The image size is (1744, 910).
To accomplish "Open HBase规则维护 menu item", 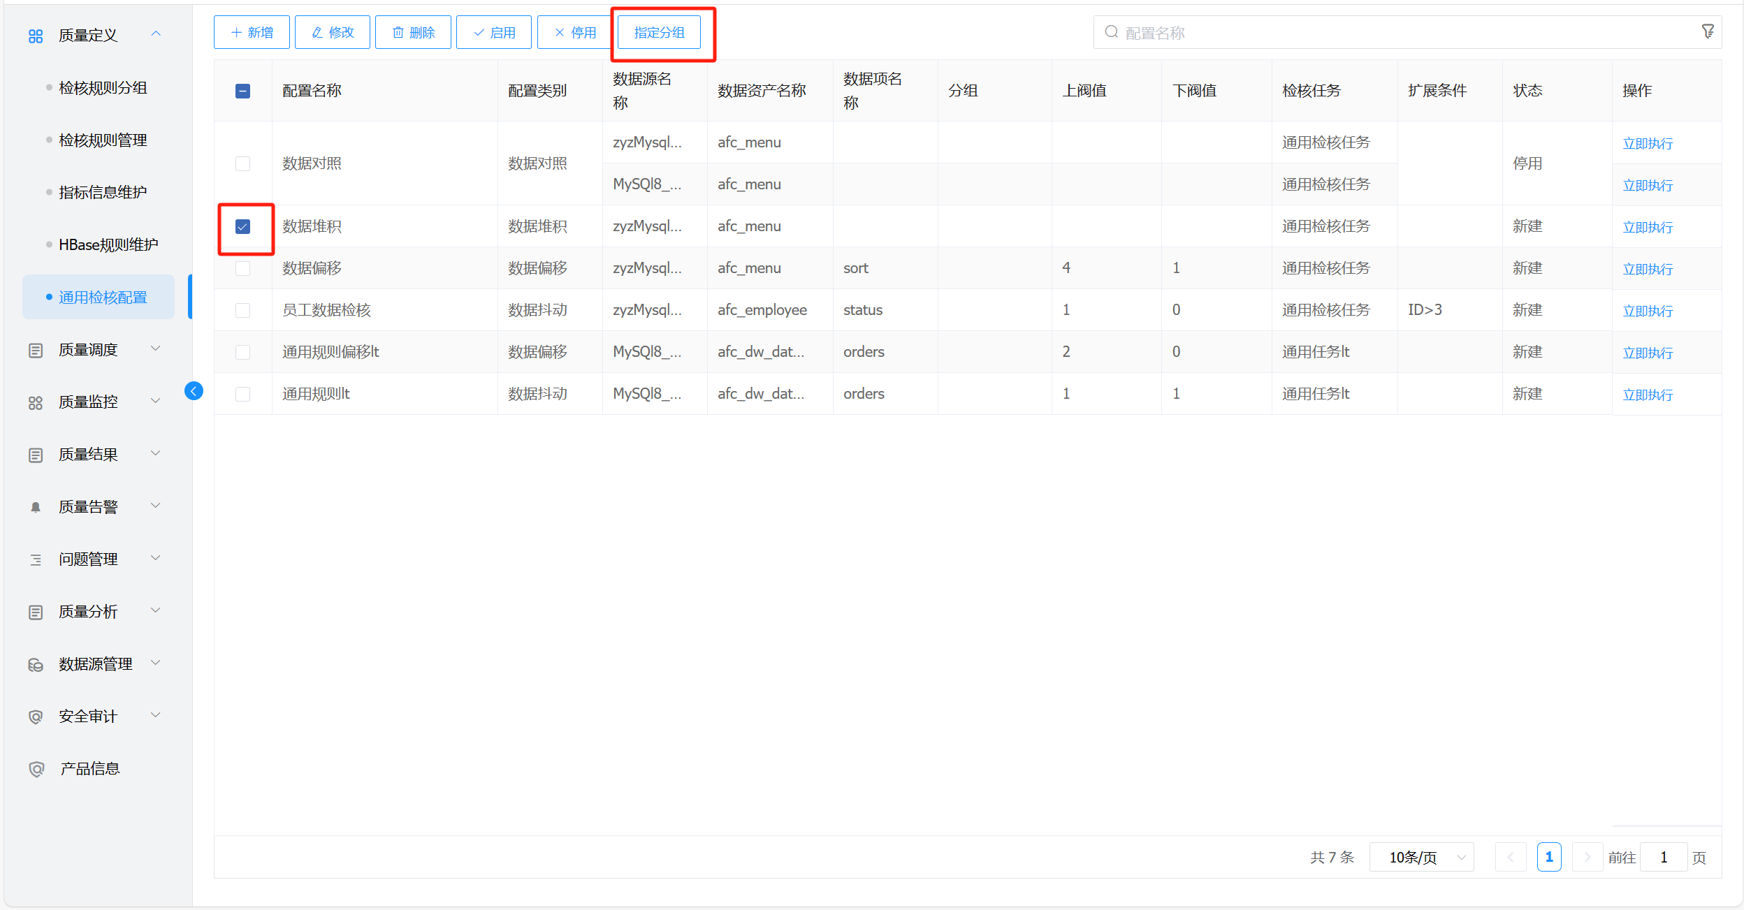I will pyautogui.click(x=108, y=244).
